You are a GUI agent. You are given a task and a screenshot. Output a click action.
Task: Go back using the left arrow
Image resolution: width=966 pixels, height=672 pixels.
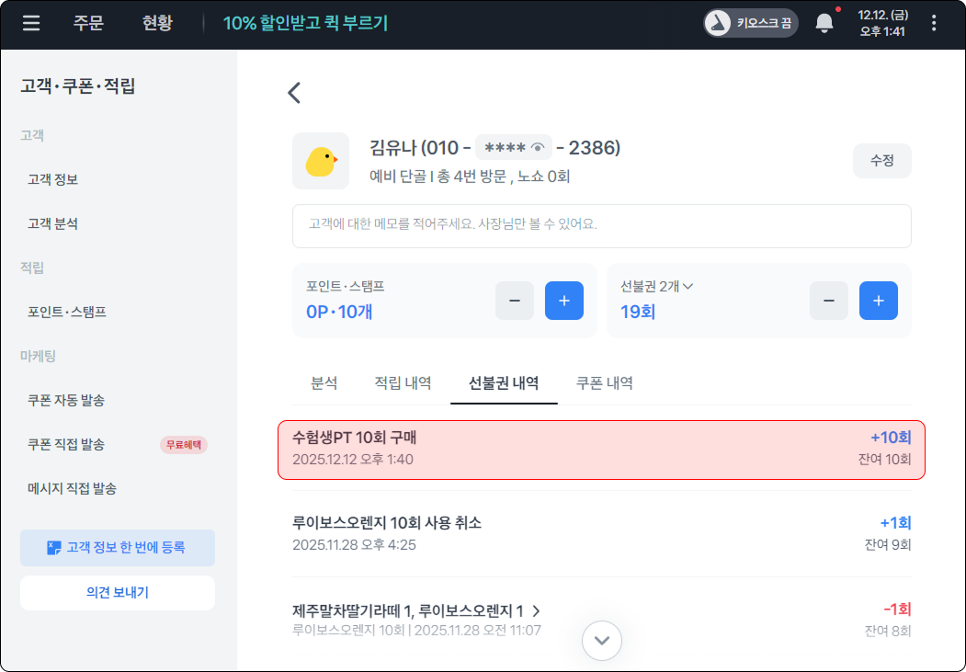[294, 92]
